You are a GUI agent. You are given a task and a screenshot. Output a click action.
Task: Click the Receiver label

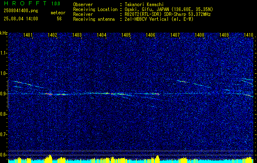[x=83, y=14]
